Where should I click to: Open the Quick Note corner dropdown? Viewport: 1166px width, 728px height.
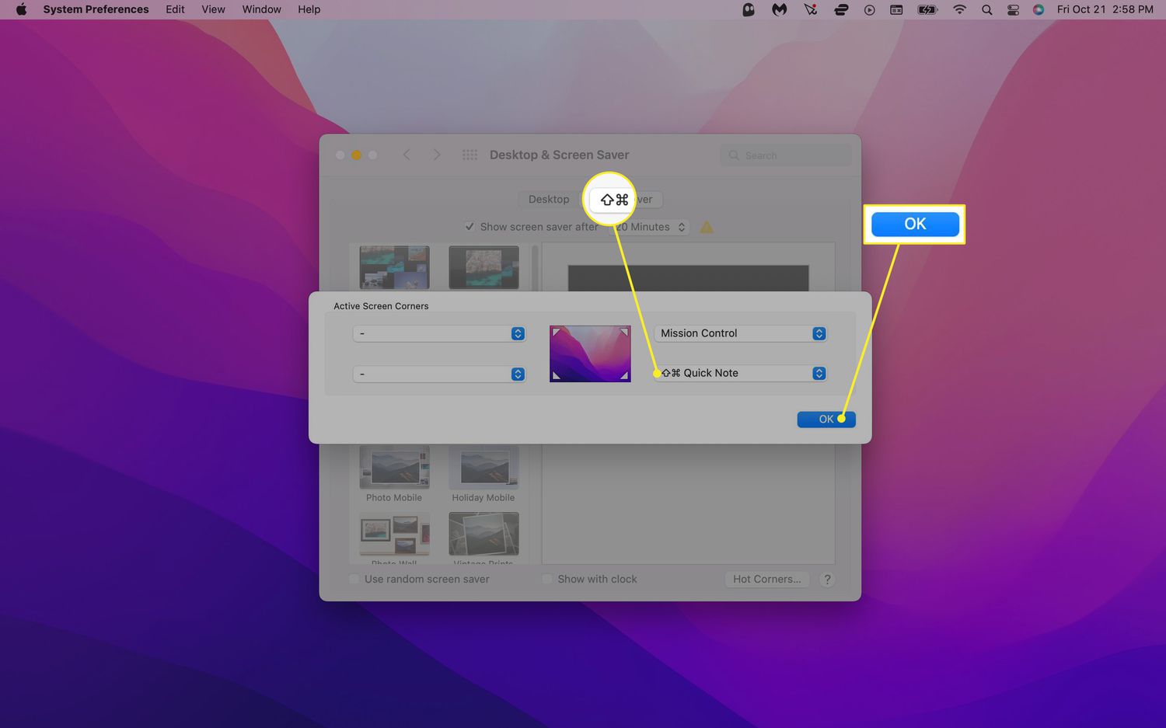click(741, 373)
